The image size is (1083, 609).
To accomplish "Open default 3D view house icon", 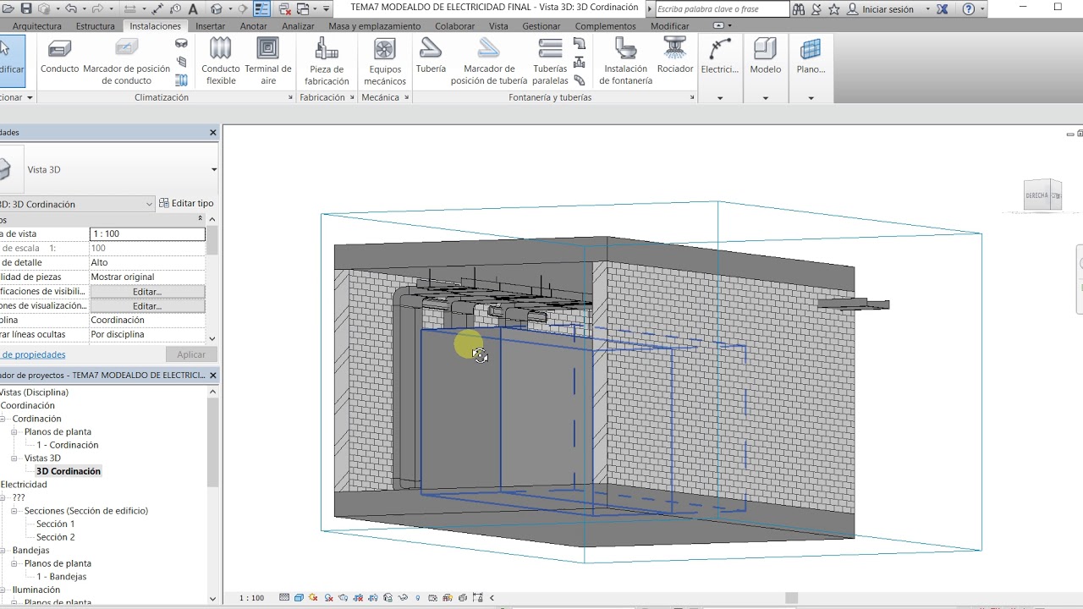I will click(217, 8).
